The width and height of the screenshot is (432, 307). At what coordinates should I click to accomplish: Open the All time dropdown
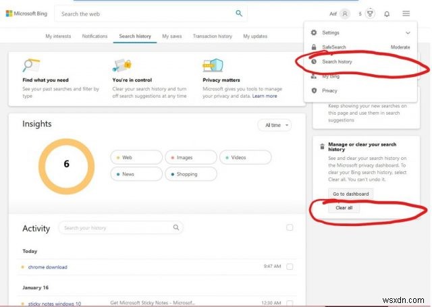[x=275, y=125]
